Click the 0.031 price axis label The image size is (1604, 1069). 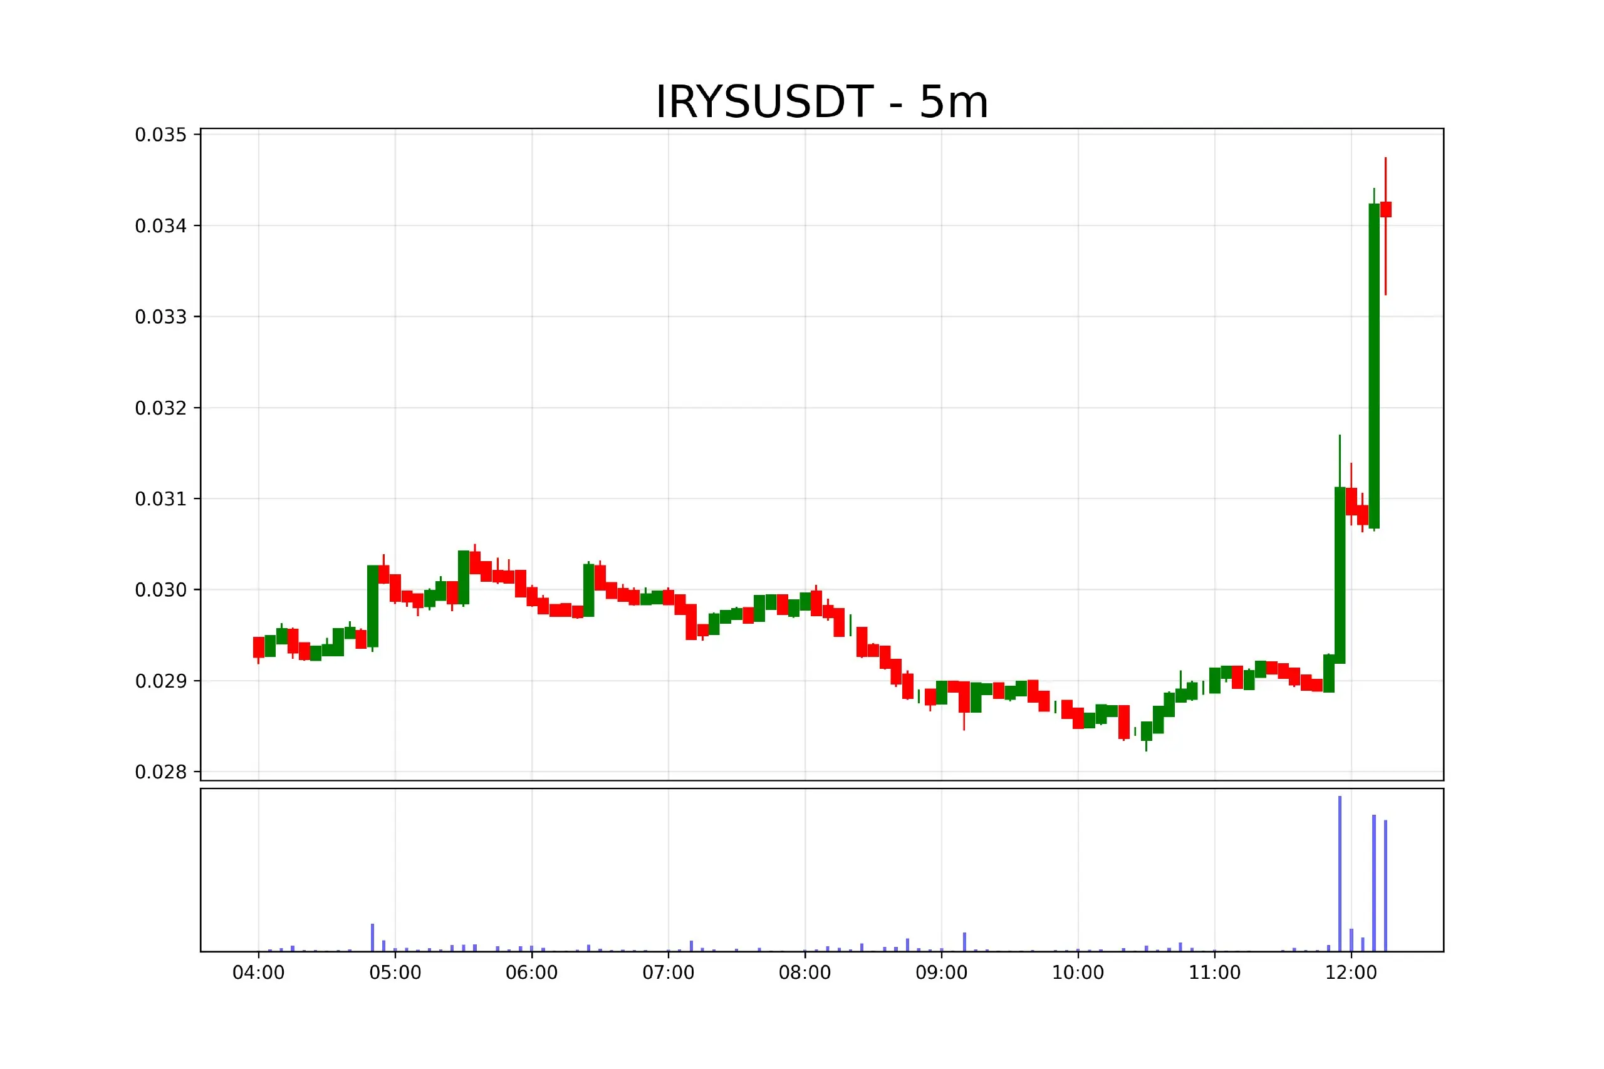tap(160, 499)
